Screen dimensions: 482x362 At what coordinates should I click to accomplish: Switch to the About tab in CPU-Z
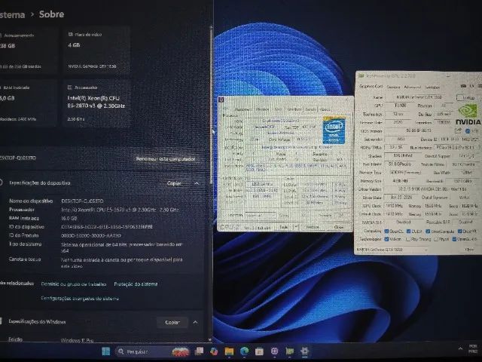click(325, 109)
